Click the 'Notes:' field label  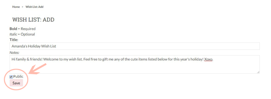14,52
